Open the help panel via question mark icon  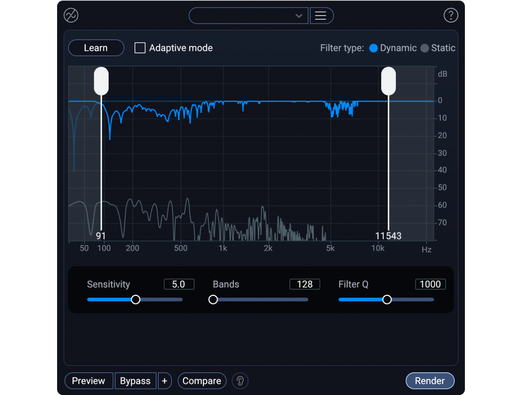pyautogui.click(x=451, y=15)
